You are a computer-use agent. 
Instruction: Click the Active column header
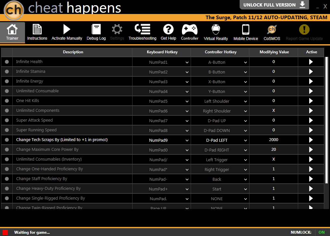click(311, 52)
